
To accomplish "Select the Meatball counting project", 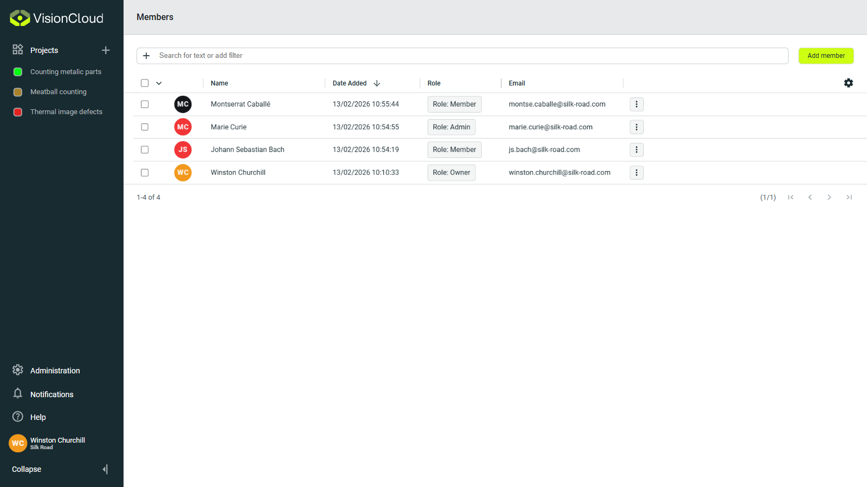I will (x=59, y=91).
